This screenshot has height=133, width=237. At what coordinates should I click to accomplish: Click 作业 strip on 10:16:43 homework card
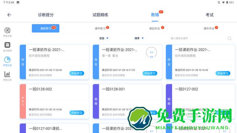[x=169, y=62]
